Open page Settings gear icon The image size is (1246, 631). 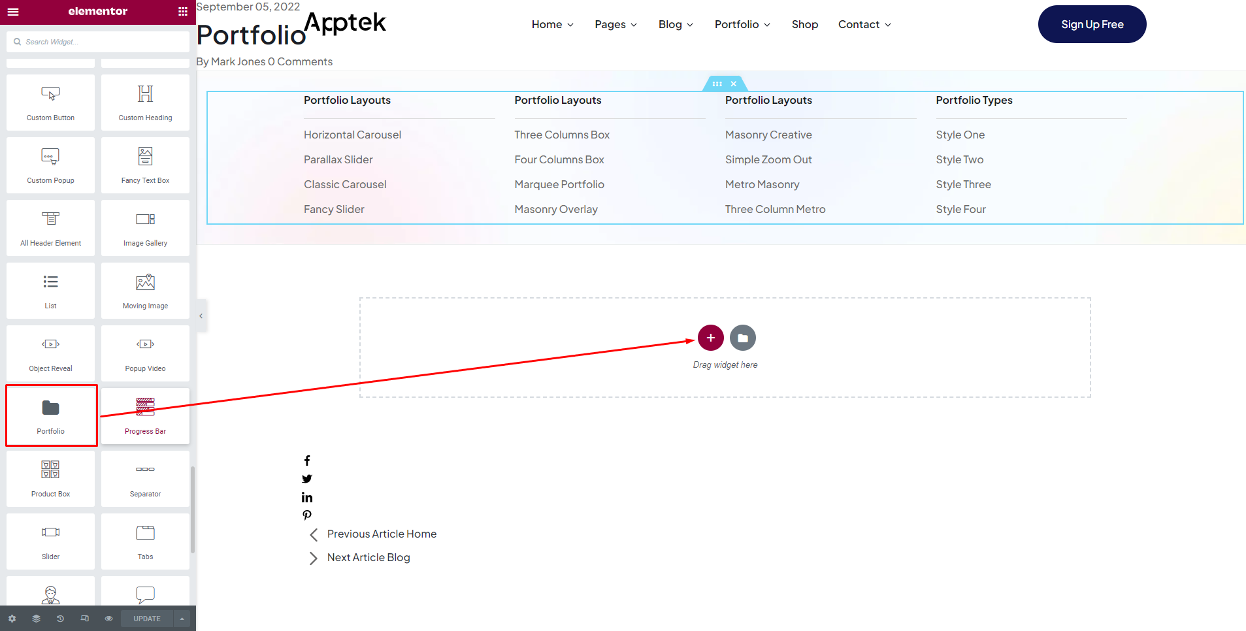click(12, 619)
